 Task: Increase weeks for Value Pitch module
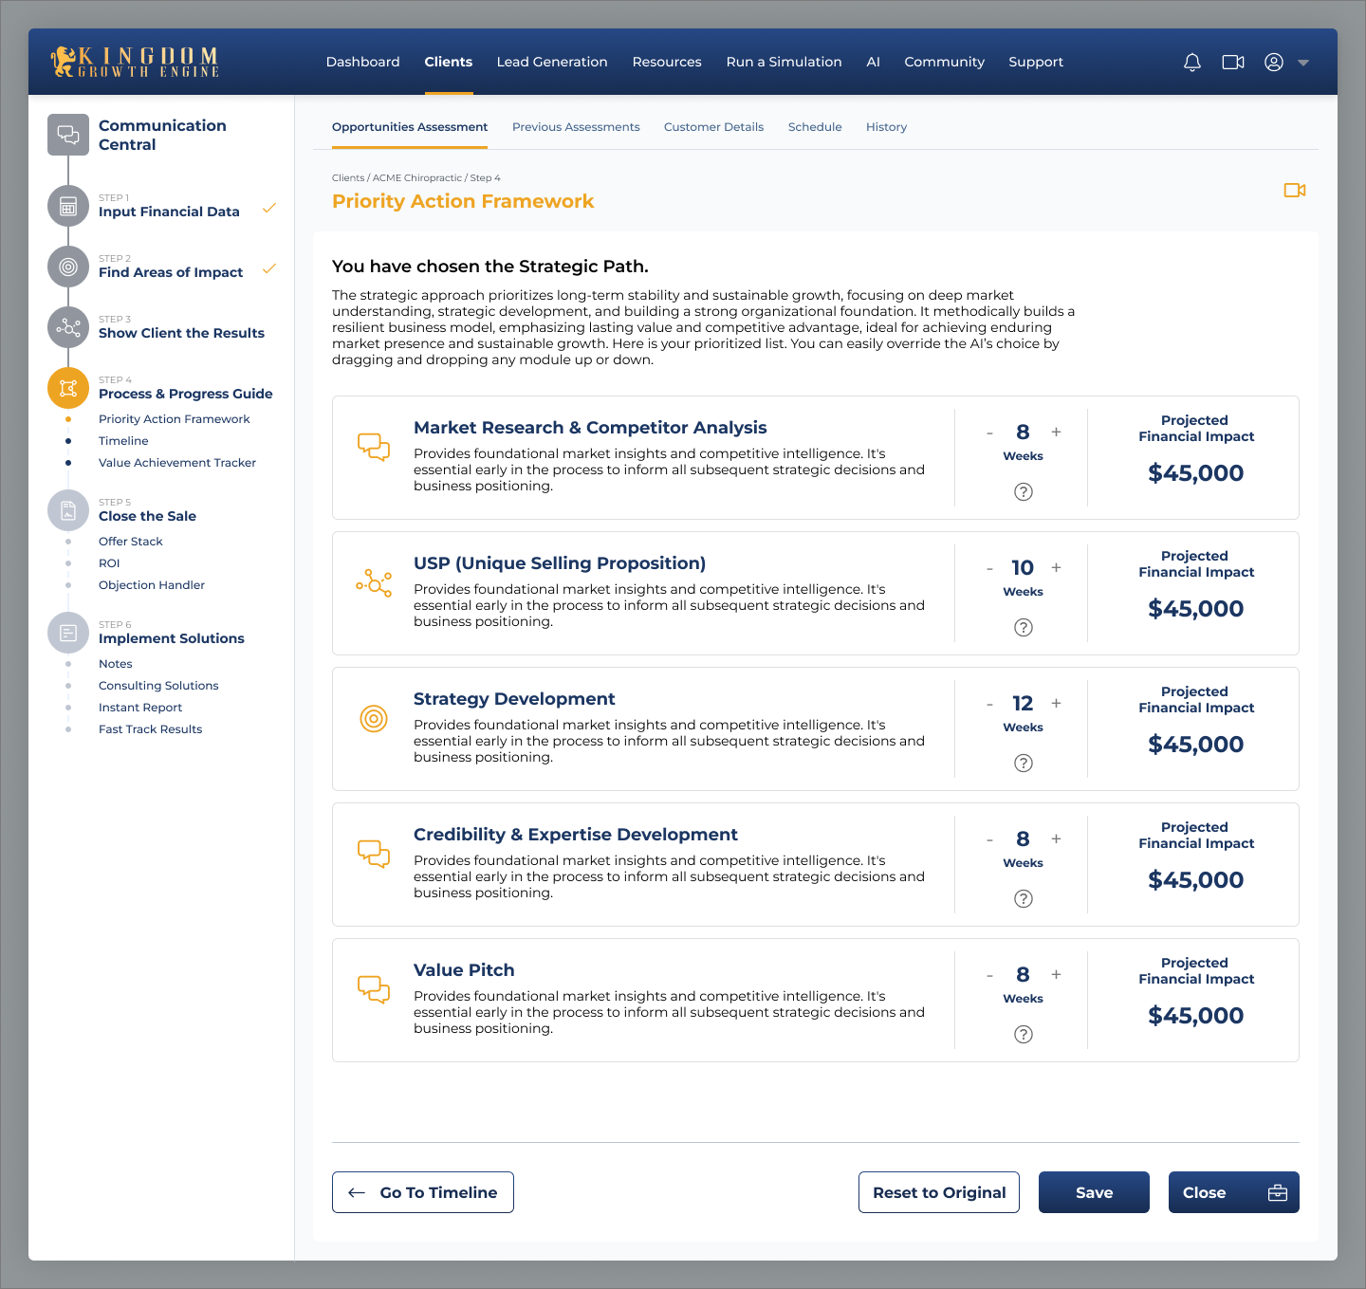click(x=1056, y=974)
